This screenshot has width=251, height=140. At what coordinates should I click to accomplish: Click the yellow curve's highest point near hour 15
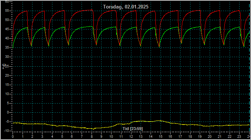(x=159, y=121)
